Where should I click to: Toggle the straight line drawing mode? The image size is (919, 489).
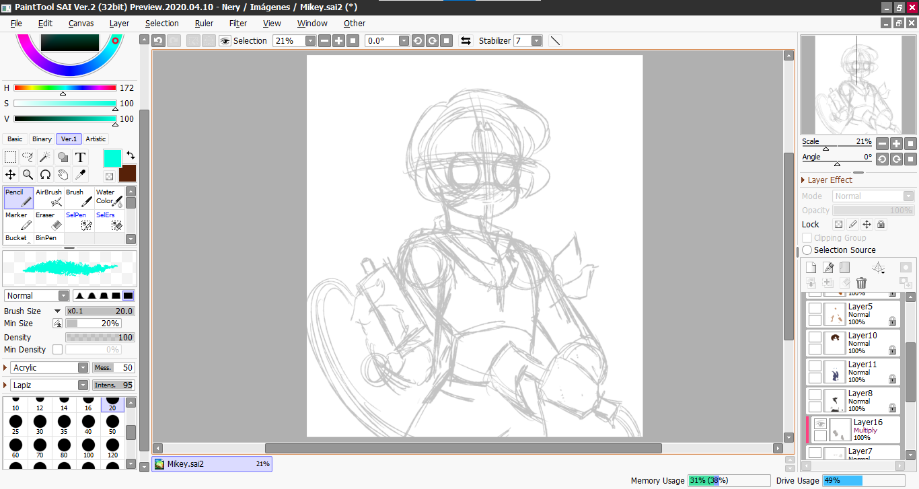[555, 41]
